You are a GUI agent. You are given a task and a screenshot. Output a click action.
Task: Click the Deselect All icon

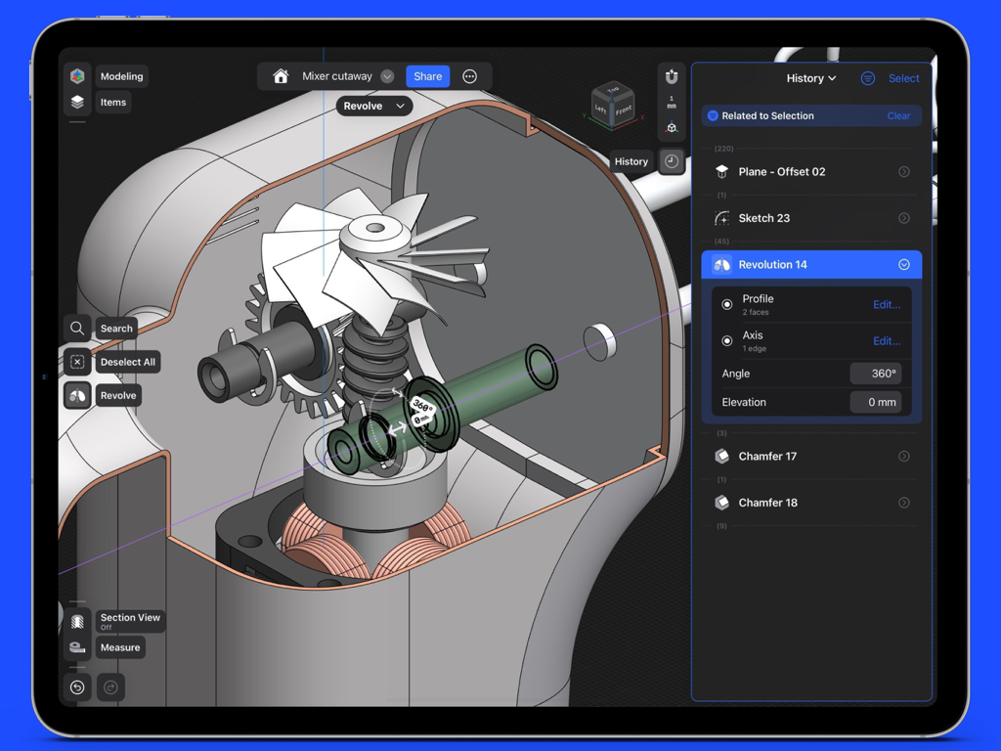(77, 362)
